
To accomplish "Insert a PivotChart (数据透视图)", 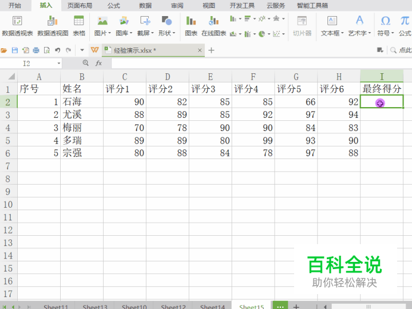I will pyautogui.click(x=52, y=26).
